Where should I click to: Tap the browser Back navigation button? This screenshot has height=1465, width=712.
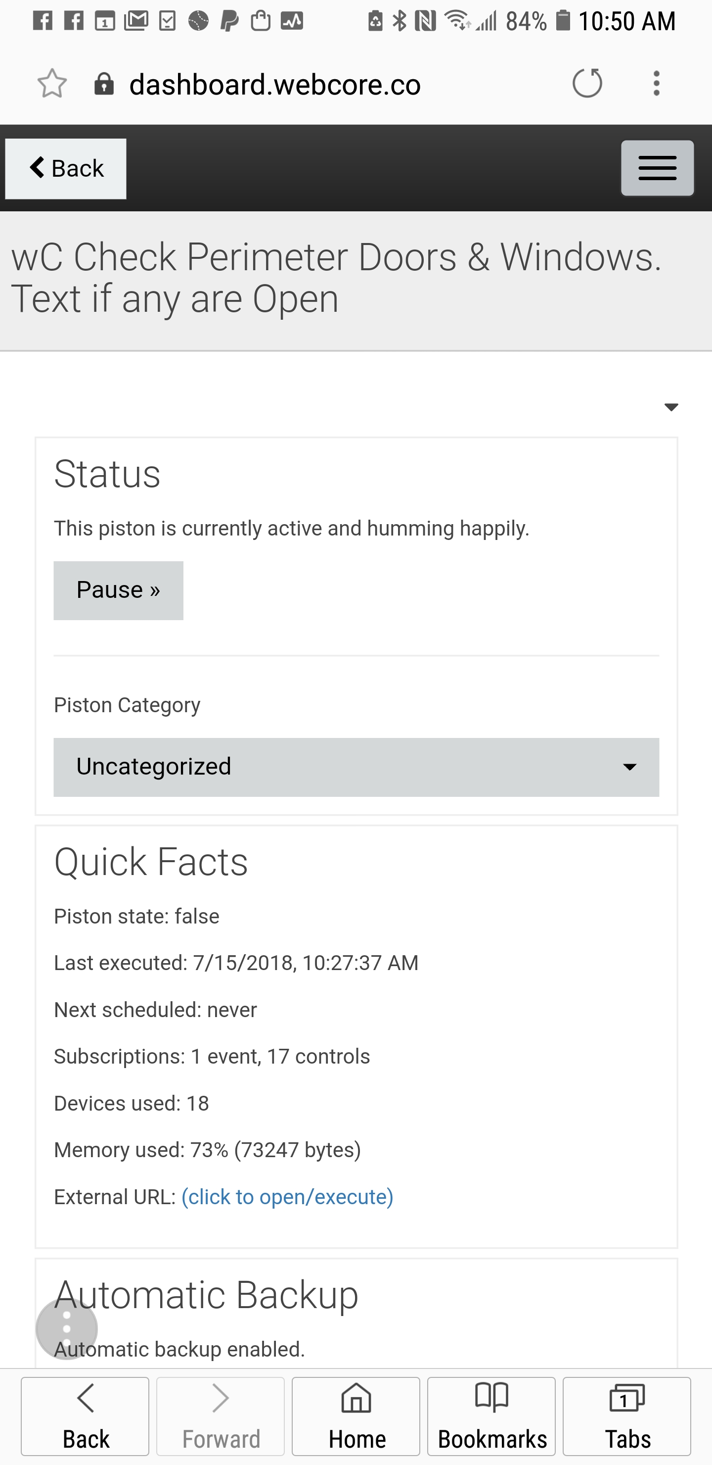coord(85,1416)
